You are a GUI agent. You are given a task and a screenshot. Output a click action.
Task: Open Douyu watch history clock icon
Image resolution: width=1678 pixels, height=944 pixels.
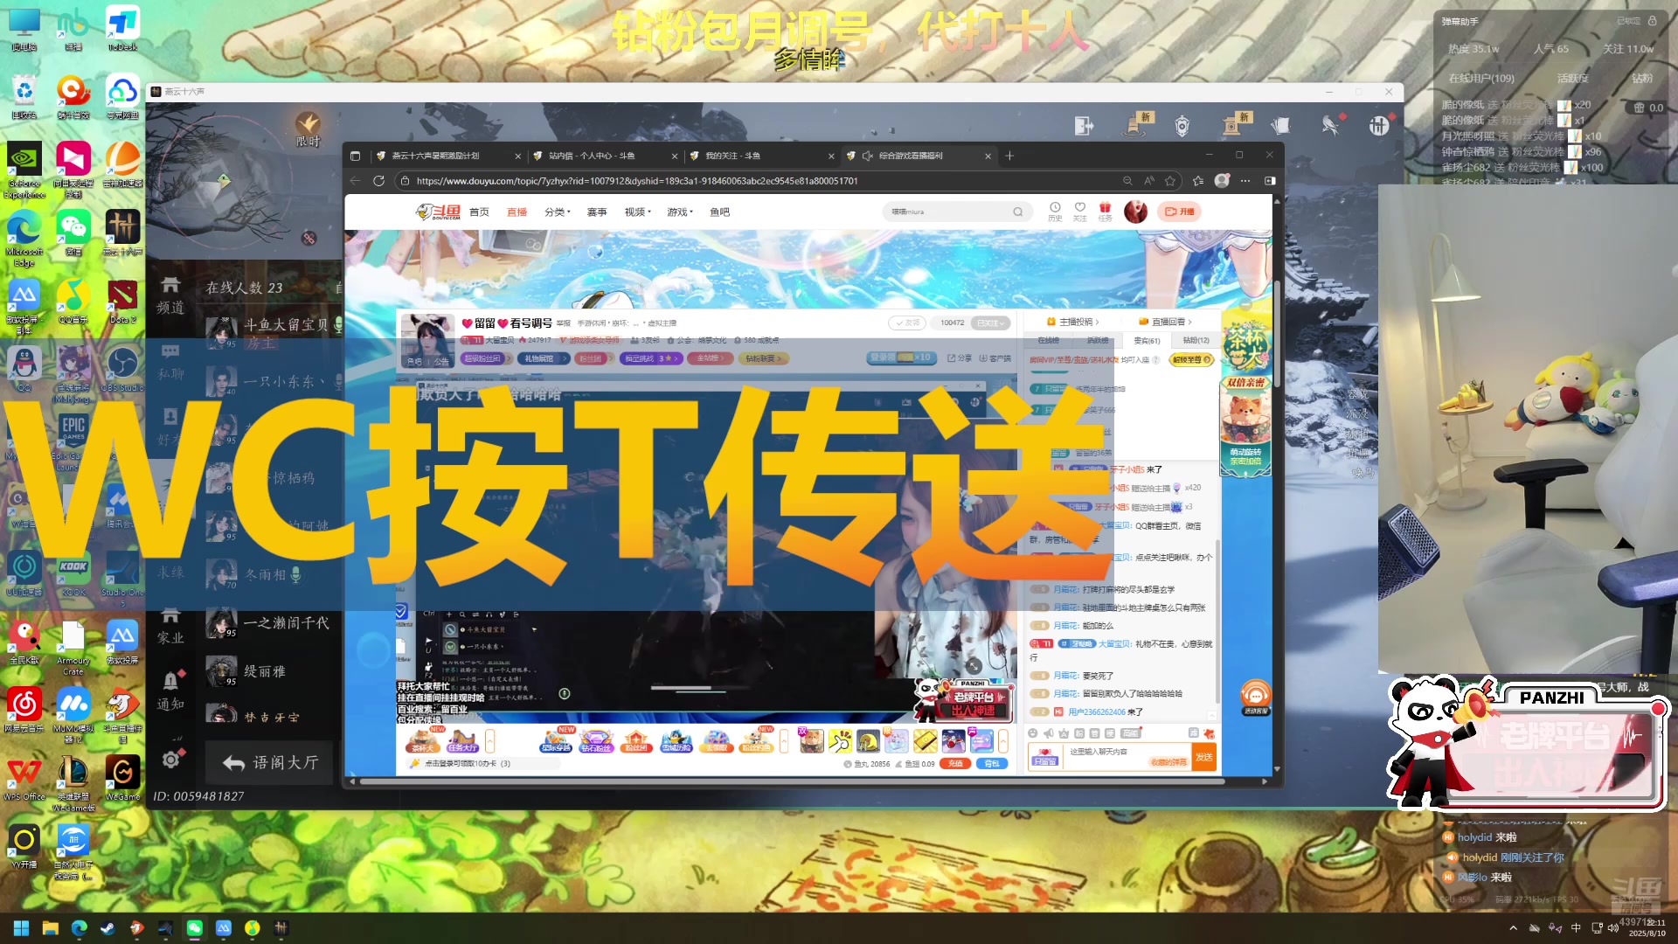[x=1055, y=211]
